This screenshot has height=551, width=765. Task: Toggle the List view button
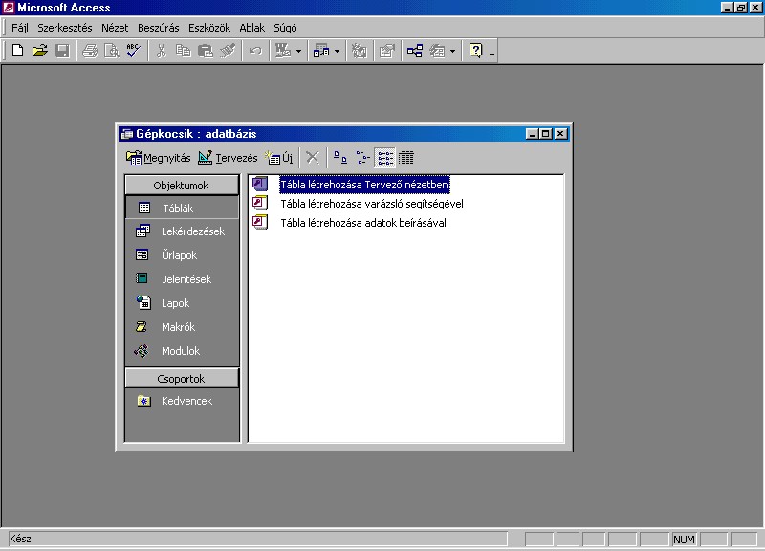384,158
